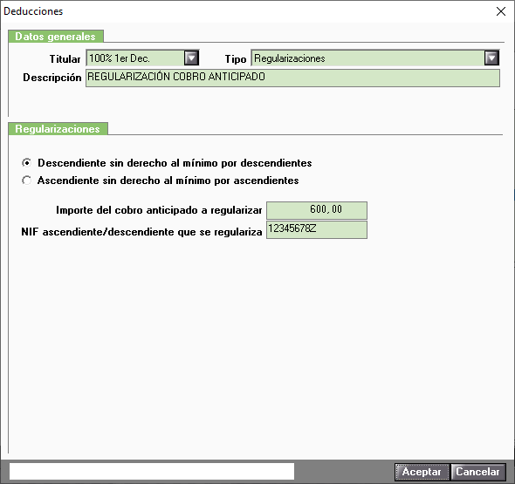515x484 pixels.
Task: Click the Datos generales tab
Action: 56,37
